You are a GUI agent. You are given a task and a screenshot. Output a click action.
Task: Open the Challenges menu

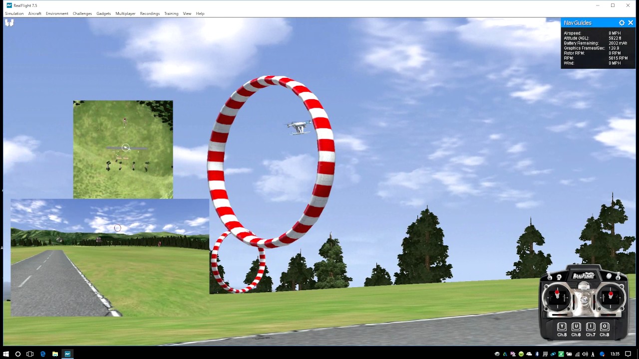click(x=82, y=13)
